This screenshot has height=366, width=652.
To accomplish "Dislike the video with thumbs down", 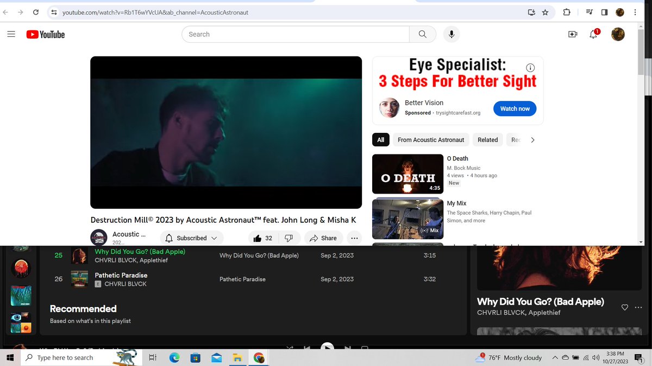I will click(289, 238).
